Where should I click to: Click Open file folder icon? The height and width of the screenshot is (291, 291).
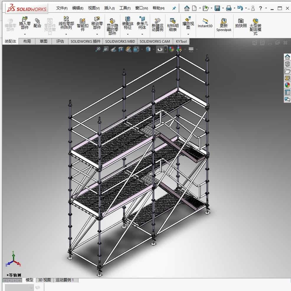(x=205, y=8)
